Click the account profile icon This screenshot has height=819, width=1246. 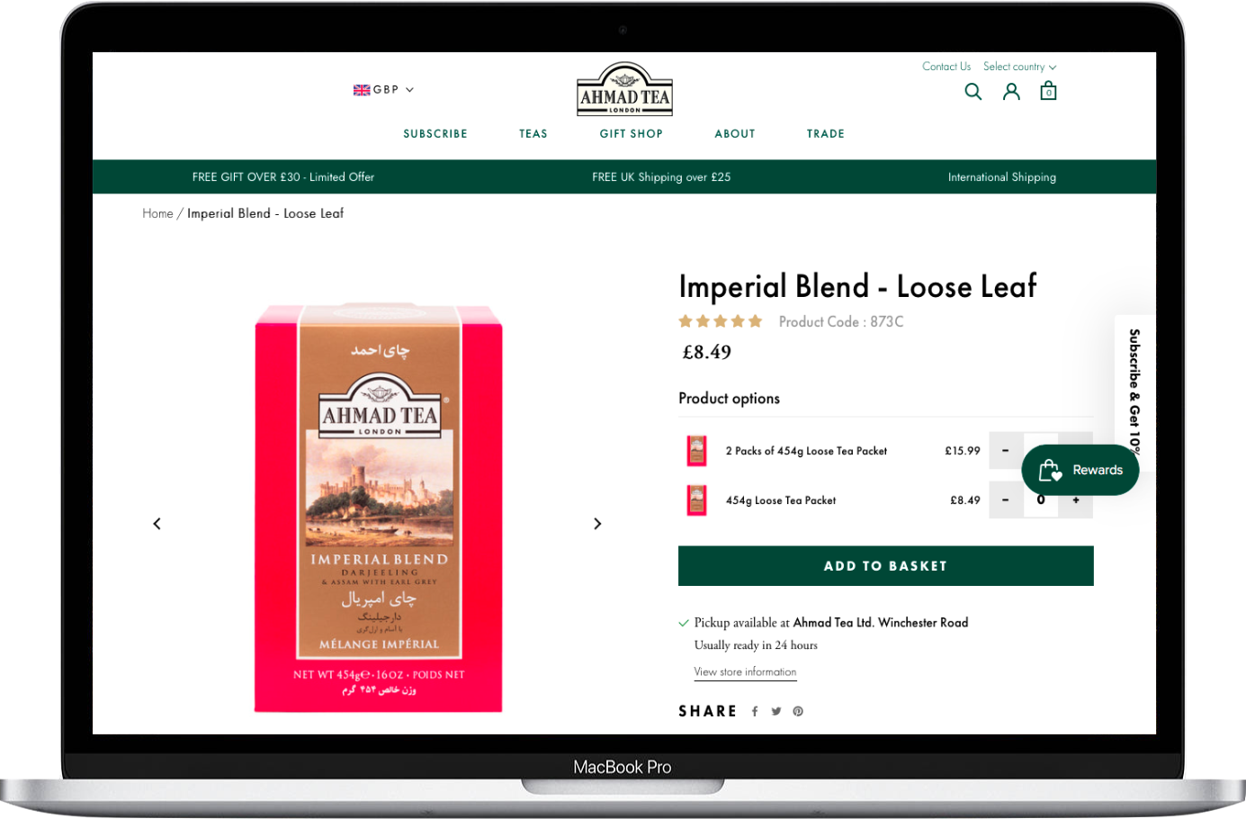point(1011,91)
